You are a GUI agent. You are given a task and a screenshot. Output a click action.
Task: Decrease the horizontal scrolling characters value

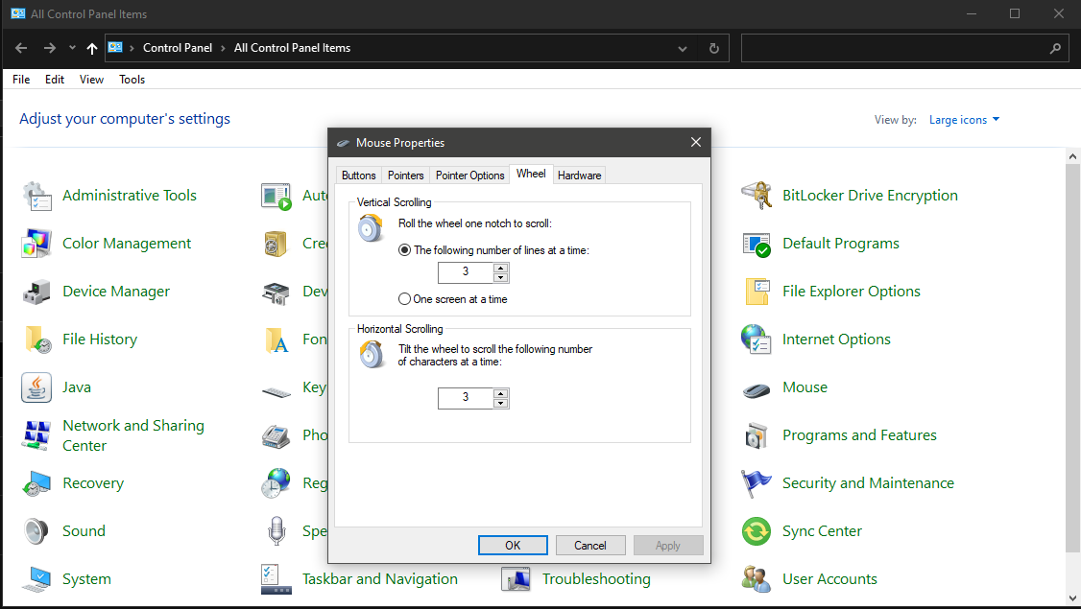click(x=501, y=403)
